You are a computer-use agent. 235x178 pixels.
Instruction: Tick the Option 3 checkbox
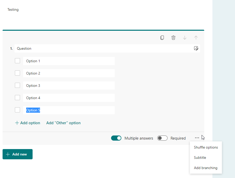[17, 85]
